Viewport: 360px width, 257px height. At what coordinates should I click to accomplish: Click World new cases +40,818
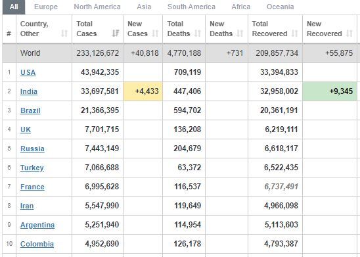pyautogui.click(x=145, y=53)
